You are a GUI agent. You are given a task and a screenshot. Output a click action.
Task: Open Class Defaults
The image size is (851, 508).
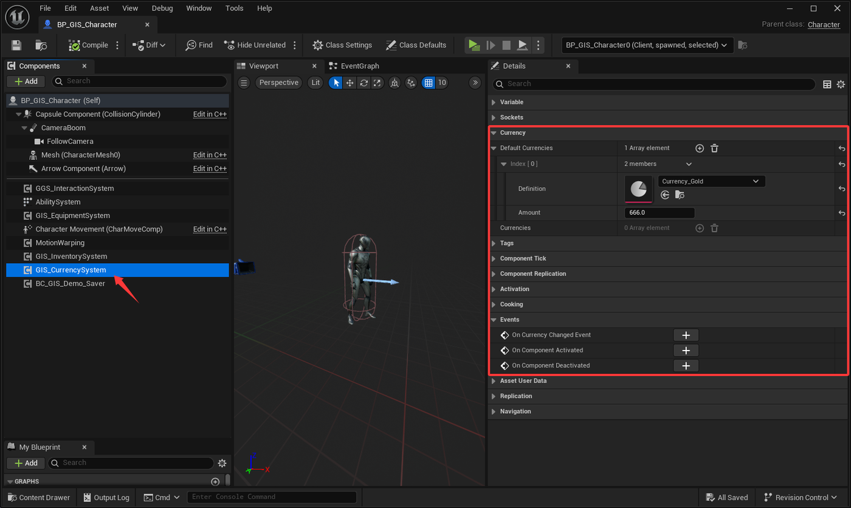[x=416, y=45]
